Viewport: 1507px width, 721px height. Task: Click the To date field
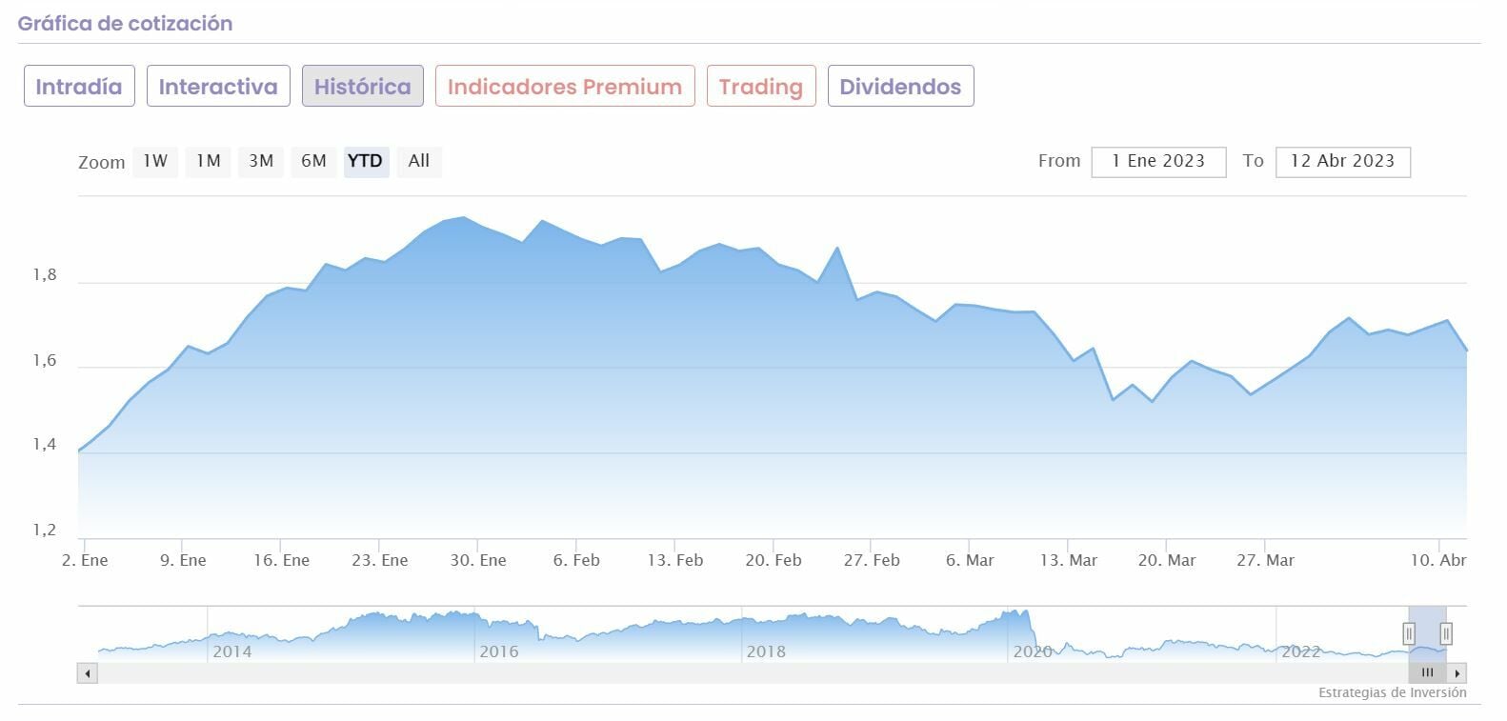coord(1342,162)
